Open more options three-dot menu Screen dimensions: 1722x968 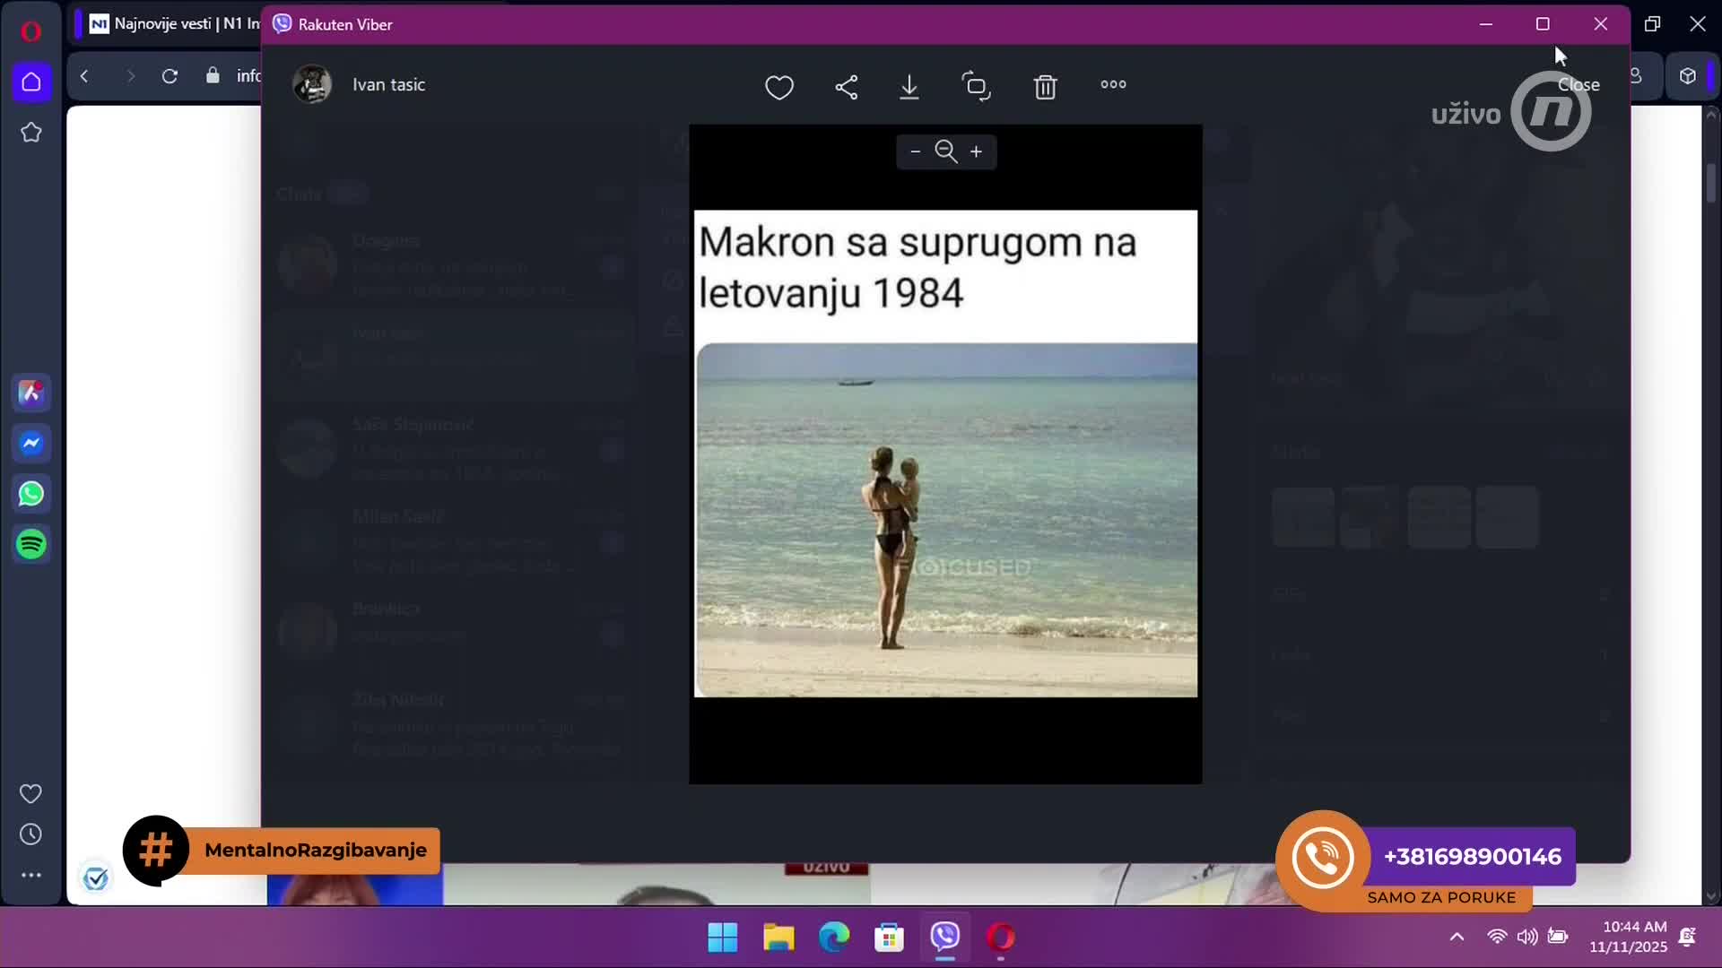pyautogui.click(x=1113, y=84)
